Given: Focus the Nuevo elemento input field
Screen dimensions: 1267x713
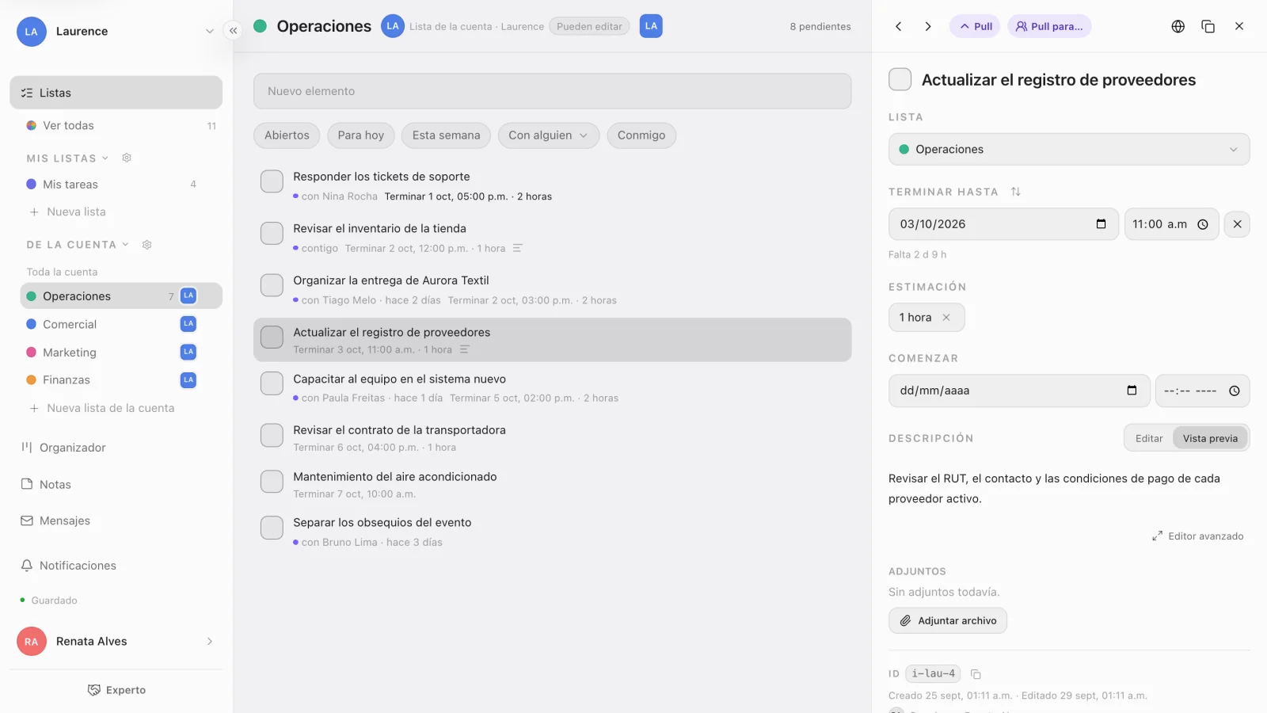Looking at the screenshot, I should coord(552,91).
